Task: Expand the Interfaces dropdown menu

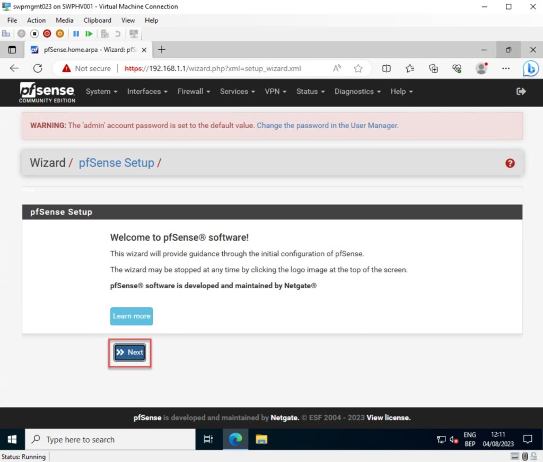Action: (x=147, y=92)
